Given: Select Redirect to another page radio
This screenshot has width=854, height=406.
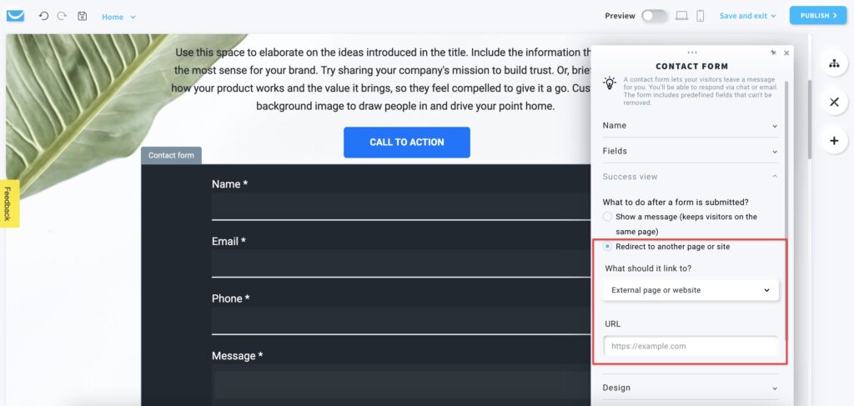Looking at the screenshot, I should click(x=607, y=247).
